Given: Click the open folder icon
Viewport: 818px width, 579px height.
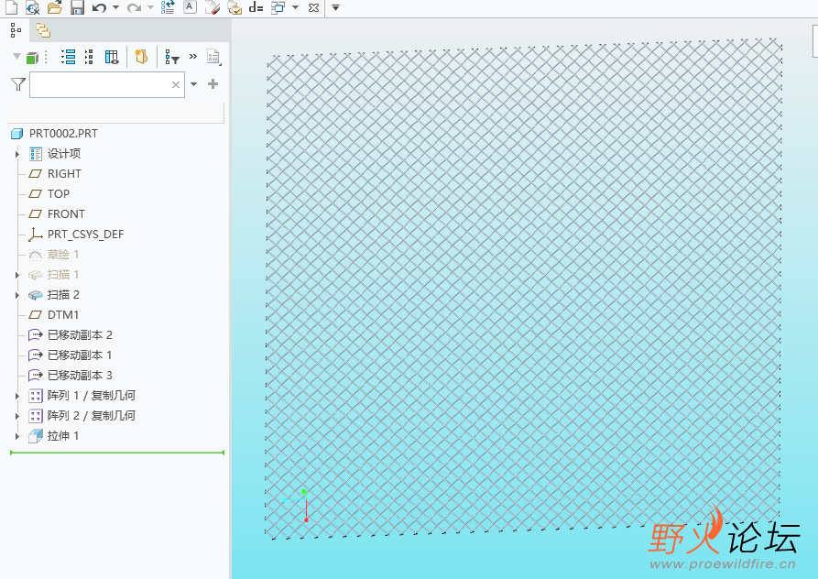Looking at the screenshot, I should [x=55, y=6].
